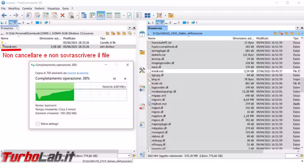Switch right panel to drive E
Viewport: 304px width, 163px height.
pyautogui.click(x=168, y=22)
